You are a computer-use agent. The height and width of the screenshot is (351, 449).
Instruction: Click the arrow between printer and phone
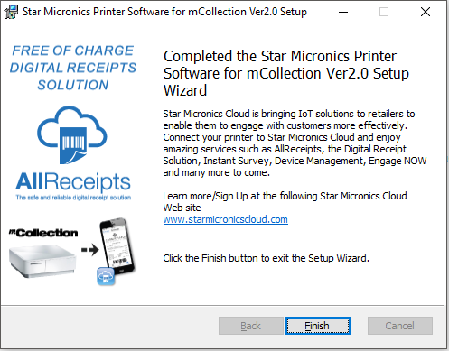point(90,250)
